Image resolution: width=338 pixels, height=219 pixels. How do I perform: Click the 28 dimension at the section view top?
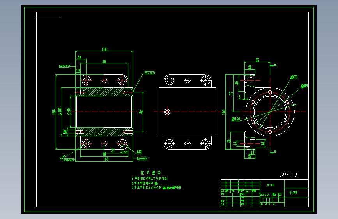pos(79,58)
